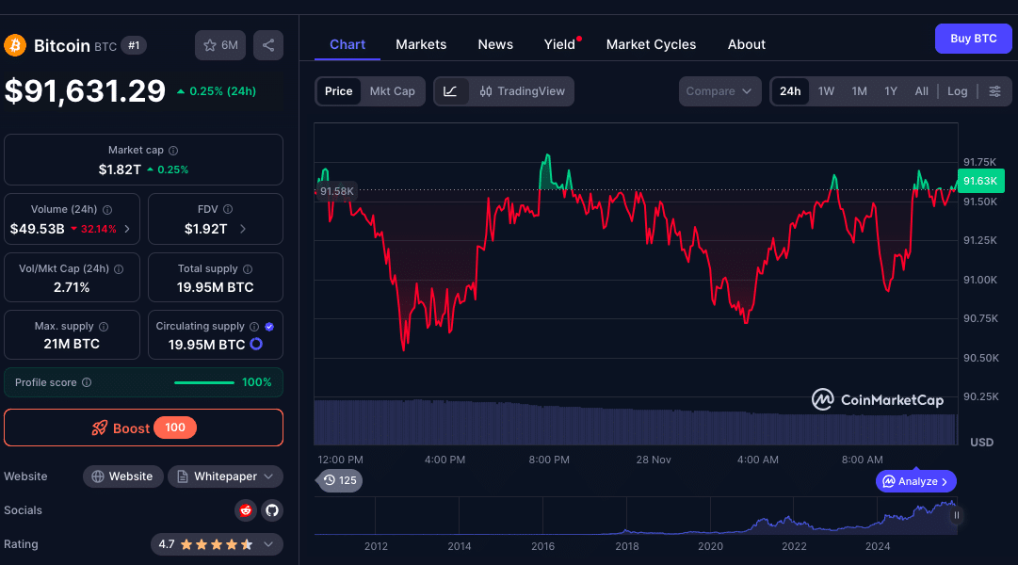Switch to line chart view icon
Screen dimensions: 1018x565
[x=450, y=91]
